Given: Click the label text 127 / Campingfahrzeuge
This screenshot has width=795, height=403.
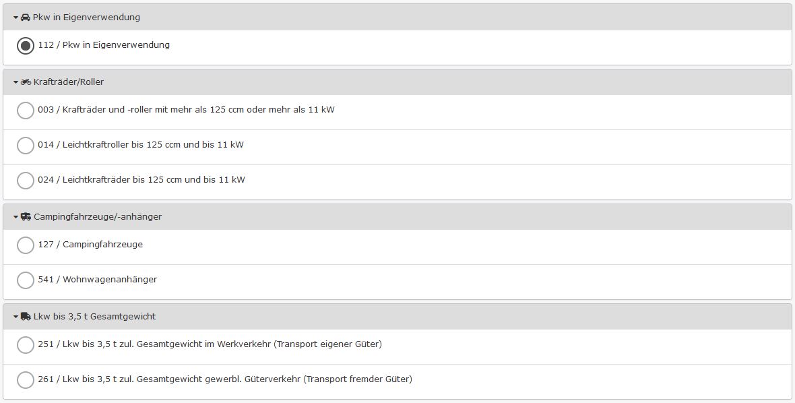Looking at the screenshot, I should coord(90,245).
